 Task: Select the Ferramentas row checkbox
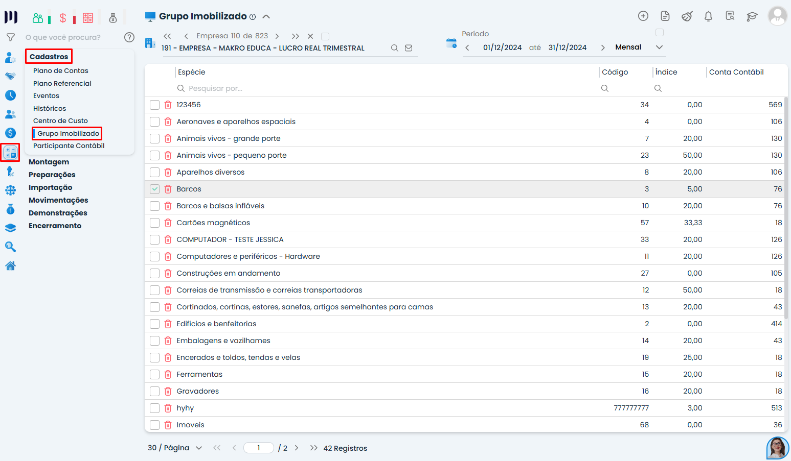coord(154,374)
